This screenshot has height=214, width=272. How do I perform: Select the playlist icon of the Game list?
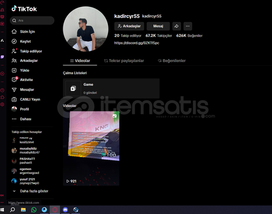(73, 88)
